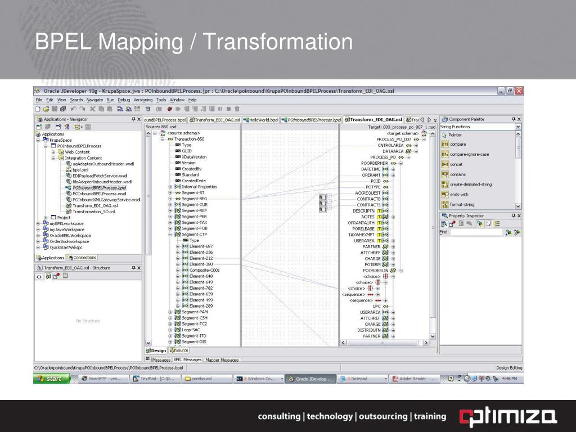Switch to the Connections tab
This screenshot has width=576, height=432.
click(x=82, y=258)
